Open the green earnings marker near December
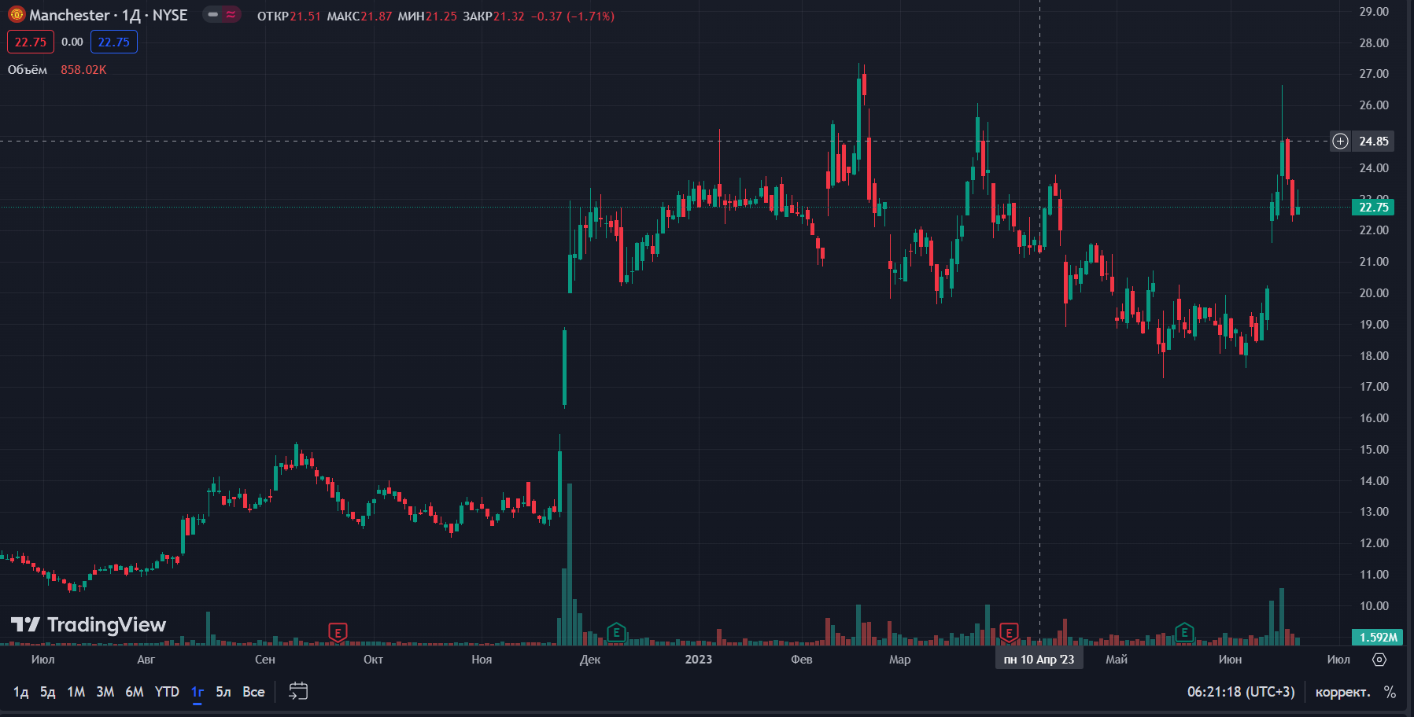 pos(616,632)
